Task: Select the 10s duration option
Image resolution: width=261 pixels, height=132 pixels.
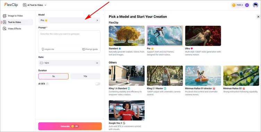Action: point(85,76)
